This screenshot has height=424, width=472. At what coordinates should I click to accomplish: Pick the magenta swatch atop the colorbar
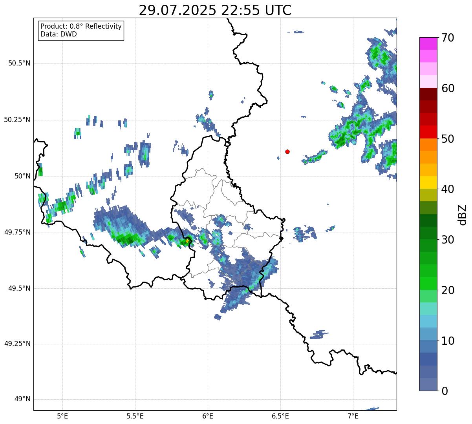pos(428,44)
